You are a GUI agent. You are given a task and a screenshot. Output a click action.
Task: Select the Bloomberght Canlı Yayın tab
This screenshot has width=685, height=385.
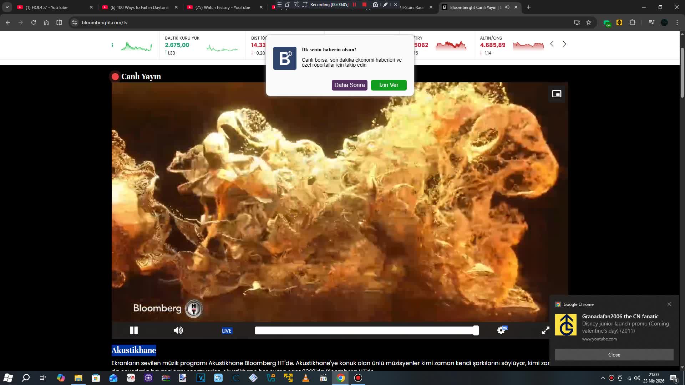pyautogui.click(x=475, y=7)
